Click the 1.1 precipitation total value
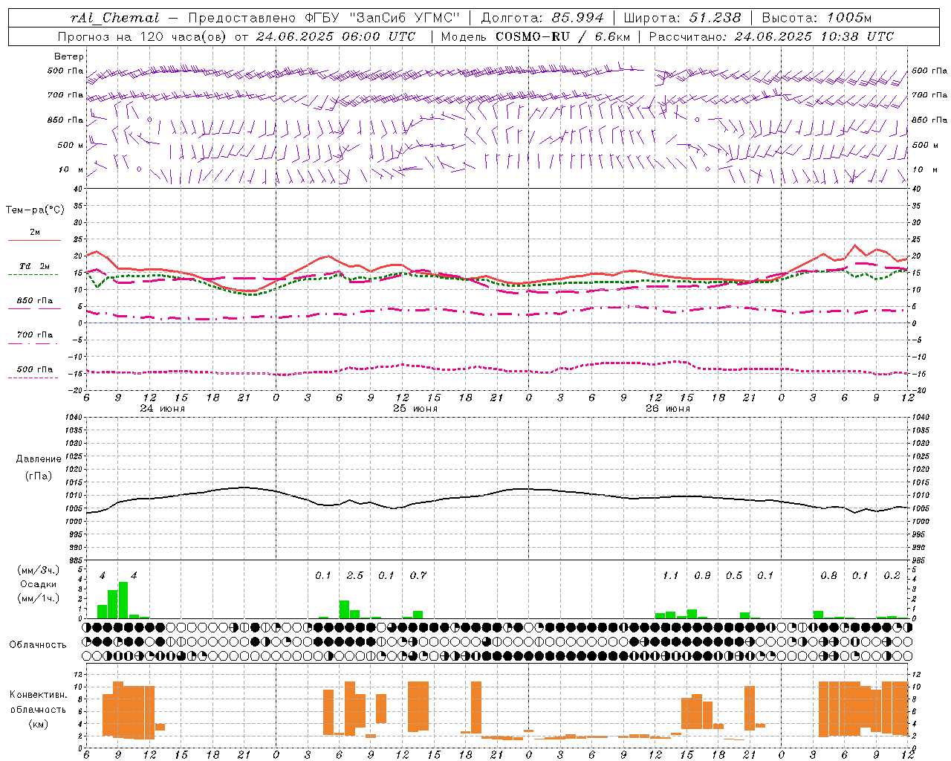This screenshot has height=761, width=951. click(671, 576)
